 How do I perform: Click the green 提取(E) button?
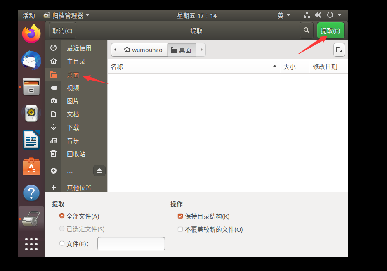330,31
